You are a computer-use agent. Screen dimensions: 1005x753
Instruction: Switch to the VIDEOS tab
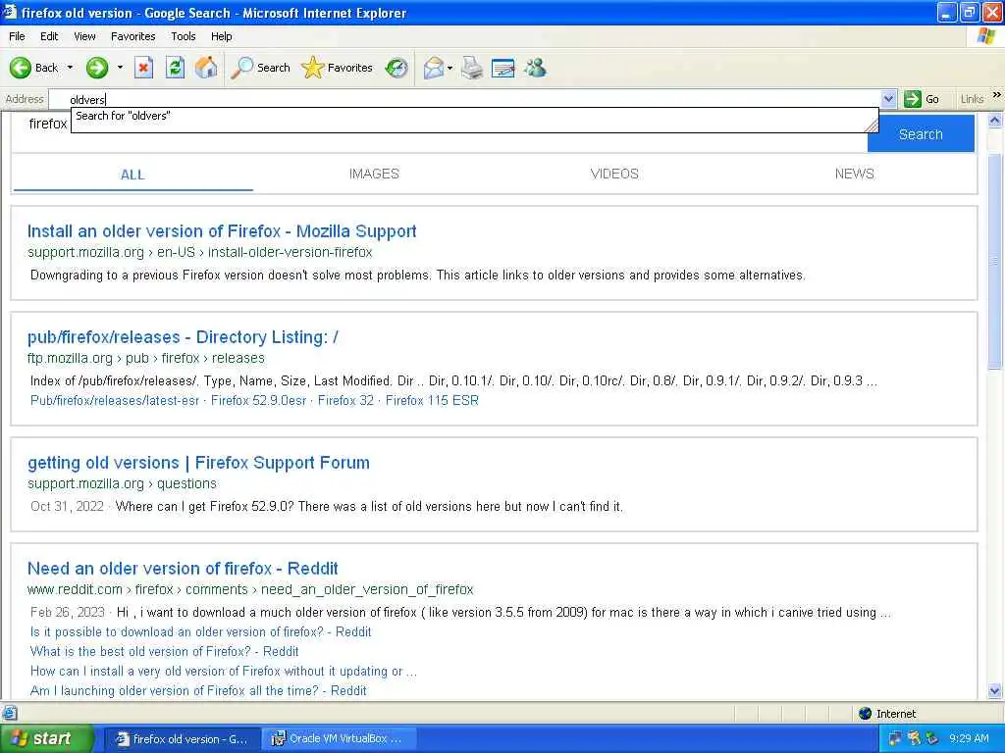coord(614,174)
